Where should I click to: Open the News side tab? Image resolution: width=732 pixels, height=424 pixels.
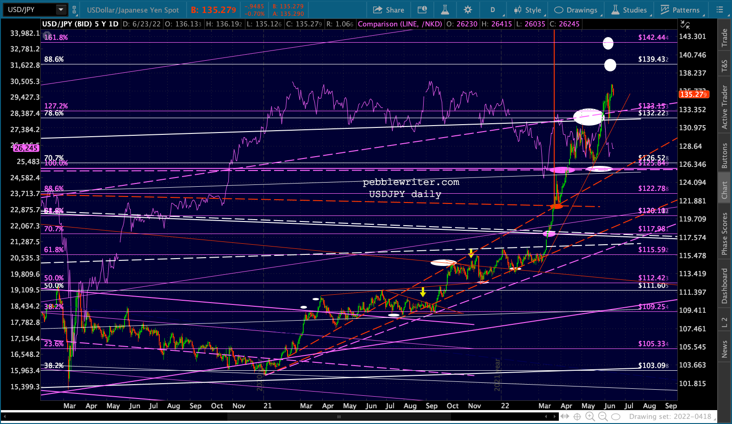coord(725,349)
